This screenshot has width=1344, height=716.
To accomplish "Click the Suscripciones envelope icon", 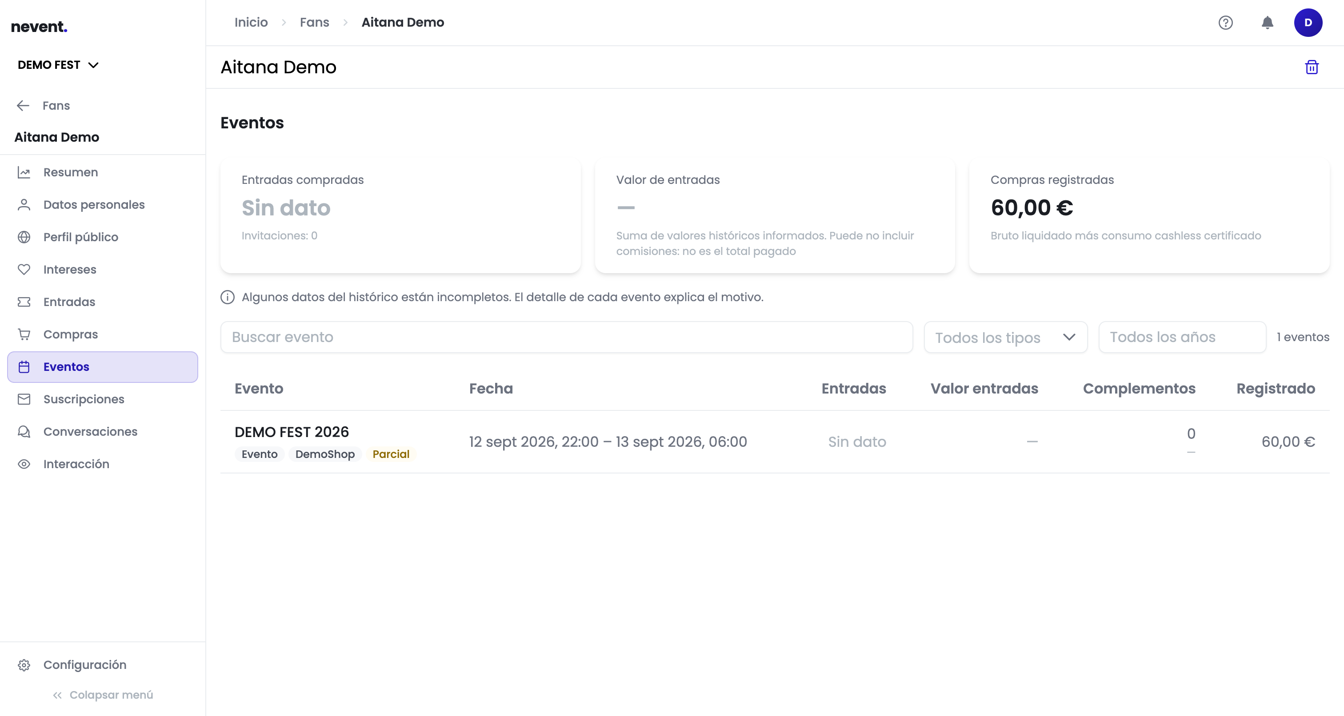I will click(x=24, y=399).
